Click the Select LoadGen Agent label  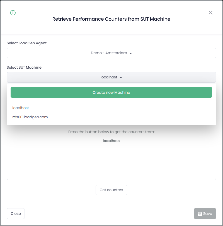pos(27,43)
